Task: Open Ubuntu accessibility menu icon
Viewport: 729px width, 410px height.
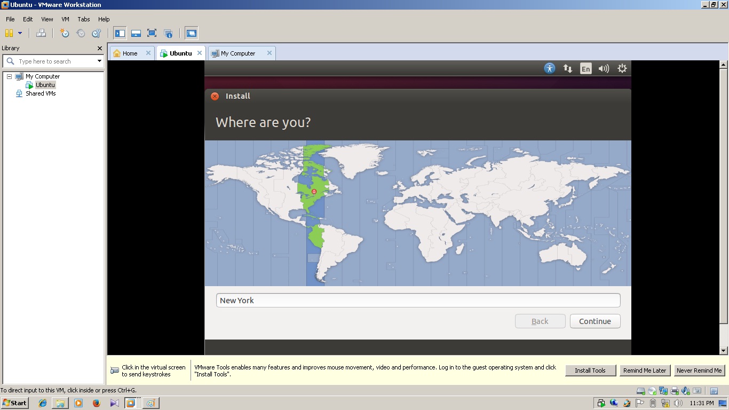Action: [x=550, y=68]
